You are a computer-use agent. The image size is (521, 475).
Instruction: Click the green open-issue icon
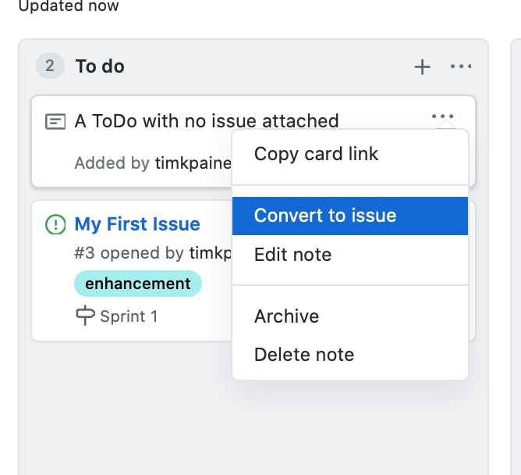pyautogui.click(x=55, y=224)
